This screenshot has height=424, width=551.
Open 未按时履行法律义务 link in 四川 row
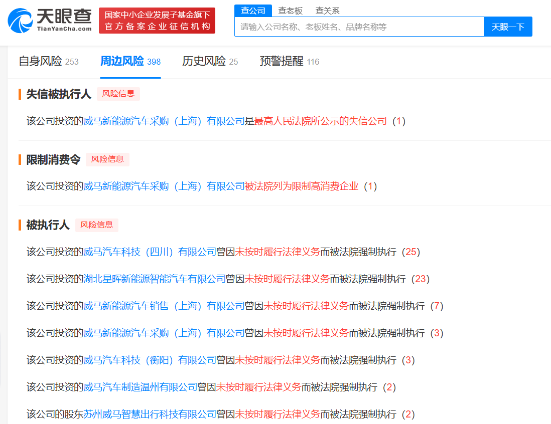pos(278,252)
